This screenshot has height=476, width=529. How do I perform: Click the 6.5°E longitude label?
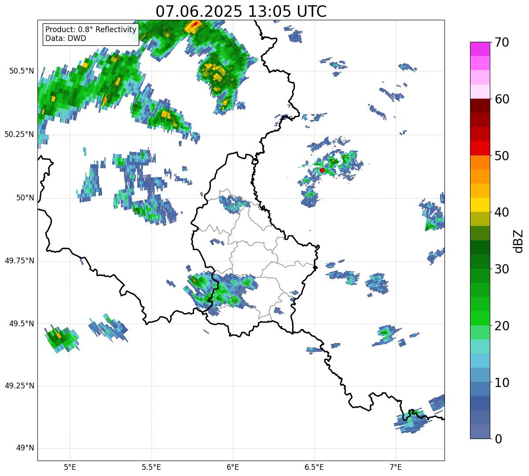click(x=314, y=468)
